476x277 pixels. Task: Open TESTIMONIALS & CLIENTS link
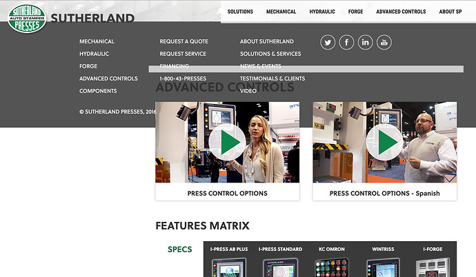(272, 79)
